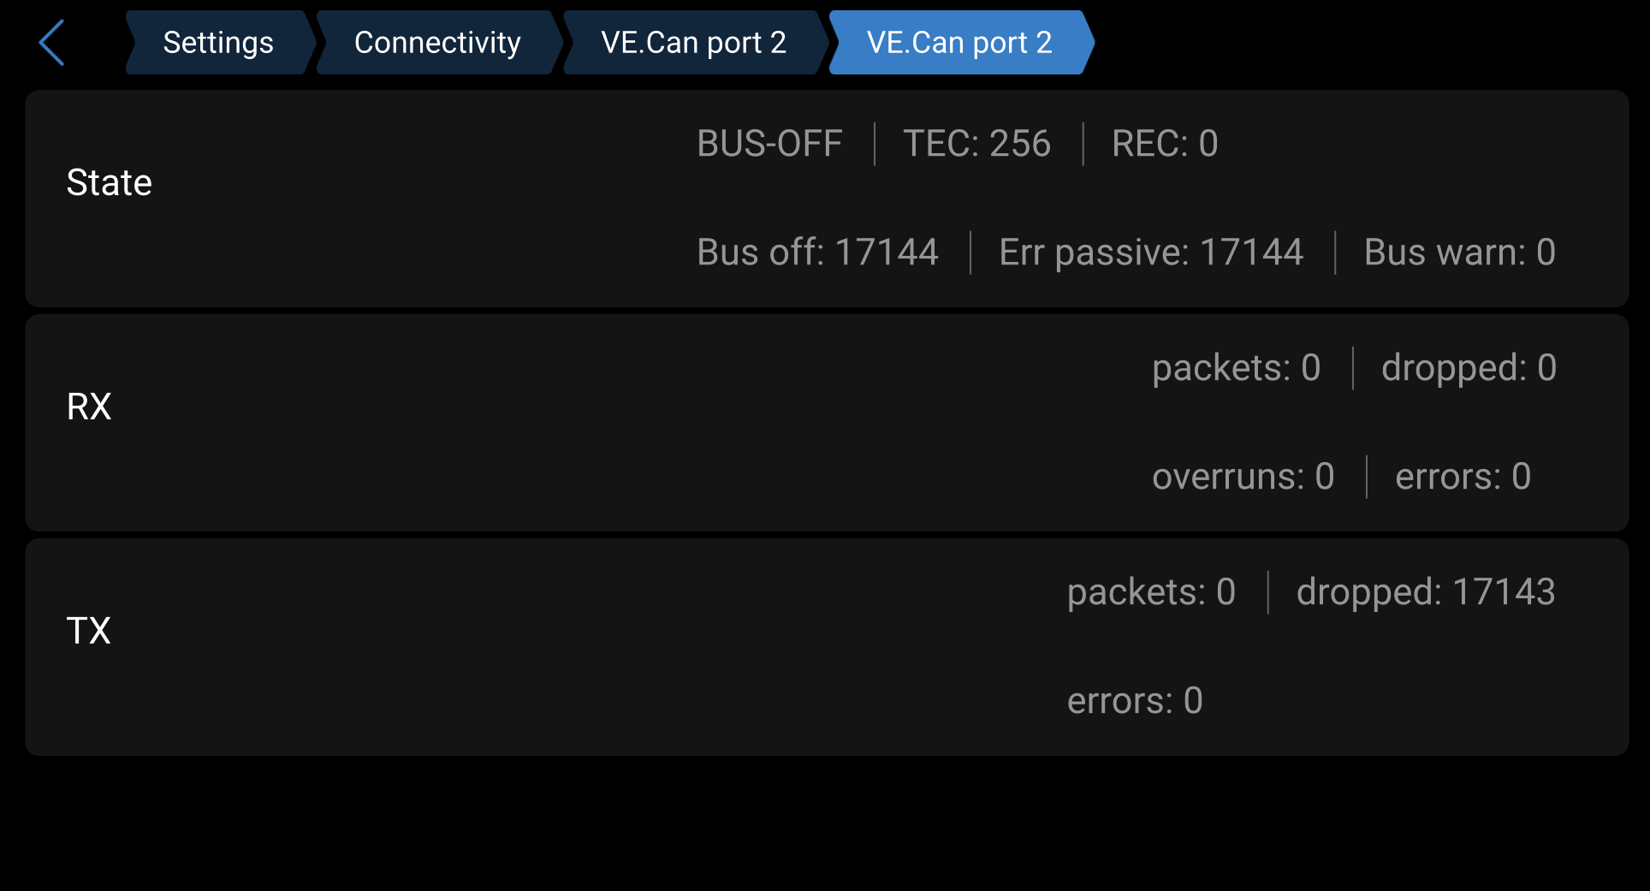1650x891 pixels.
Task: Select the Err passive: 17144 value
Action: click(x=1151, y=252)
